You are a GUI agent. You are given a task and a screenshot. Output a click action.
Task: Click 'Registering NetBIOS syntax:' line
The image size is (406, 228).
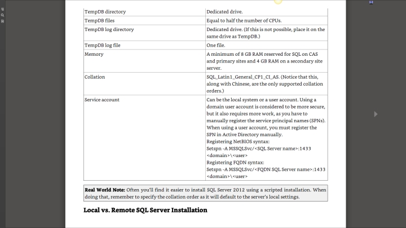tap(238, 141)
